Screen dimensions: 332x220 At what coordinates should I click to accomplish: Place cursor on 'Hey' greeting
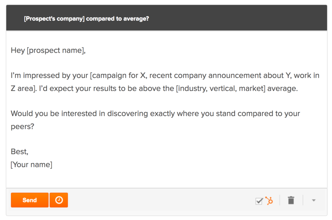coord(18,50)
